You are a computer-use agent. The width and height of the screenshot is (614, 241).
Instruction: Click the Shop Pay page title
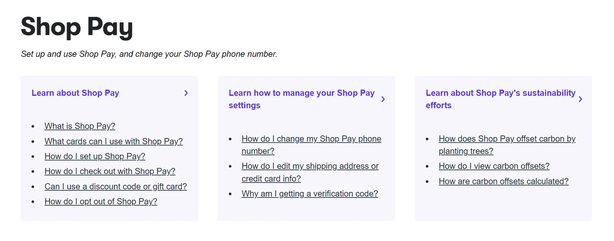pyautogui.click(x=77, y=27)
